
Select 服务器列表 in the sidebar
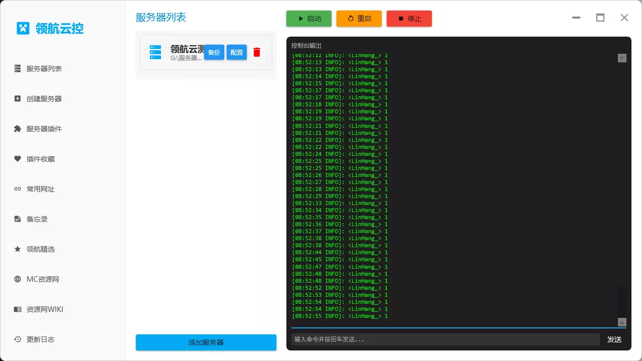44,69
